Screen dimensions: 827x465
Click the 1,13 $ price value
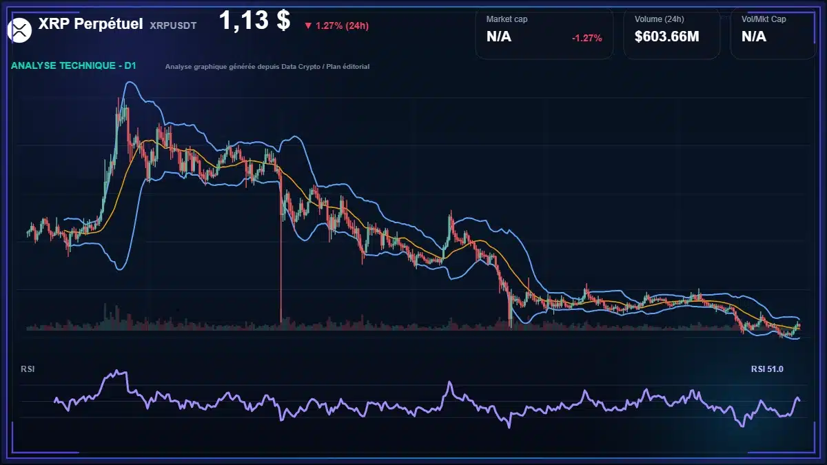[254, 21]
